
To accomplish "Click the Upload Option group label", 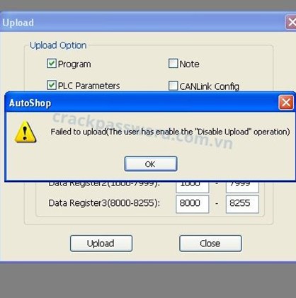I will pos(58,45).
